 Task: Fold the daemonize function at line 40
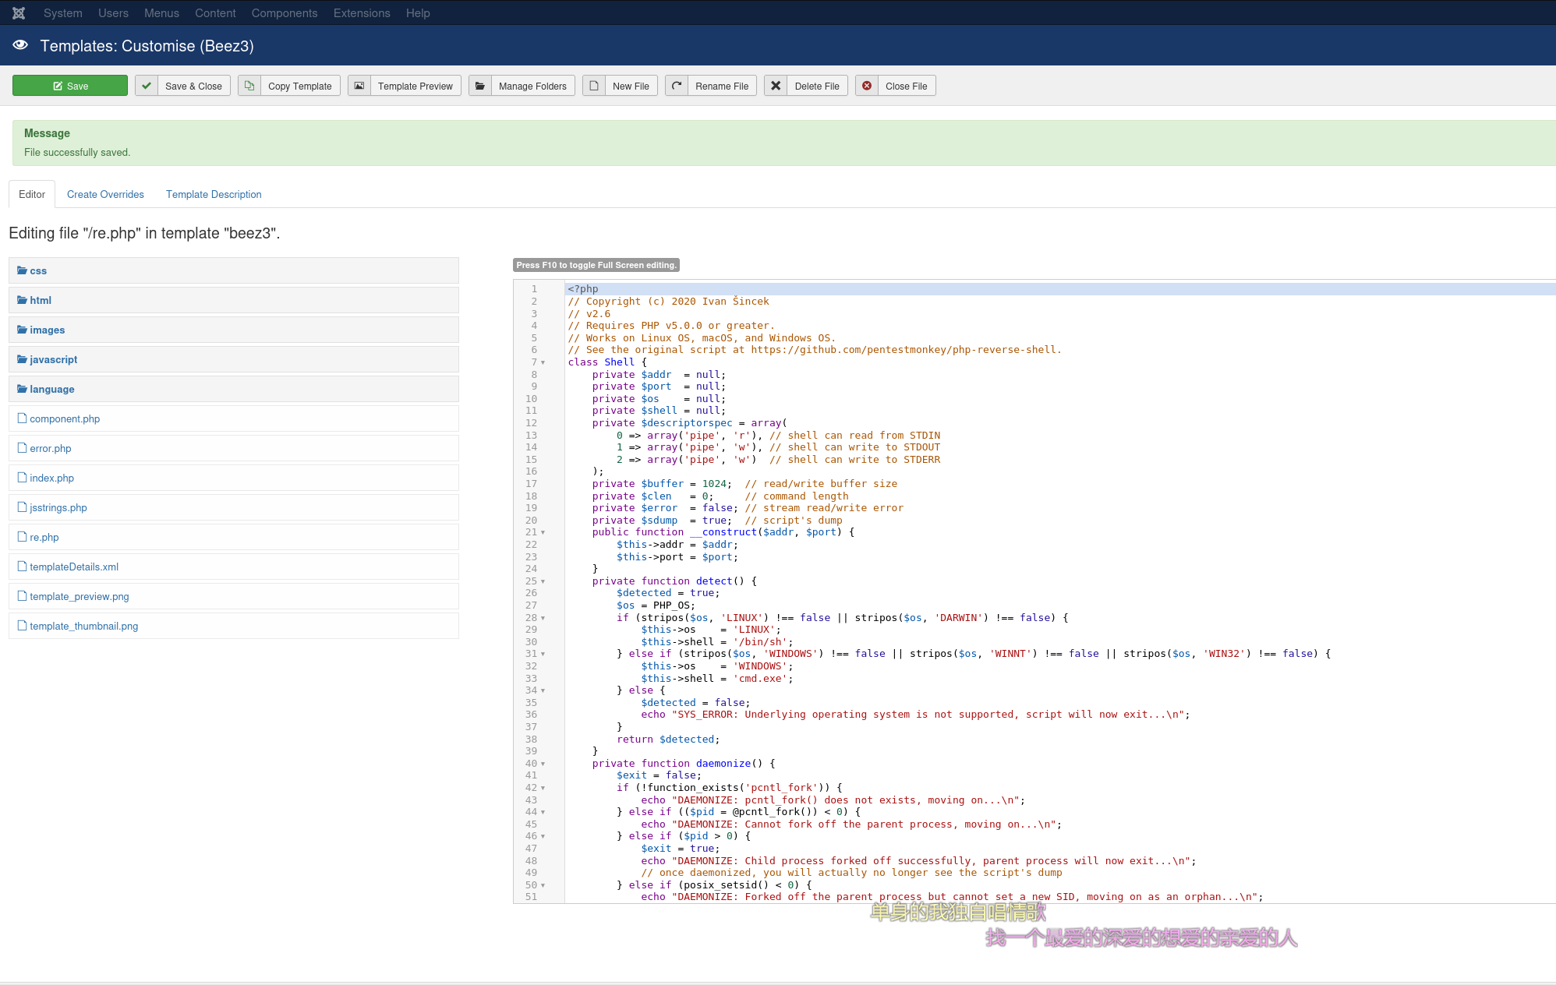(543, 764)
